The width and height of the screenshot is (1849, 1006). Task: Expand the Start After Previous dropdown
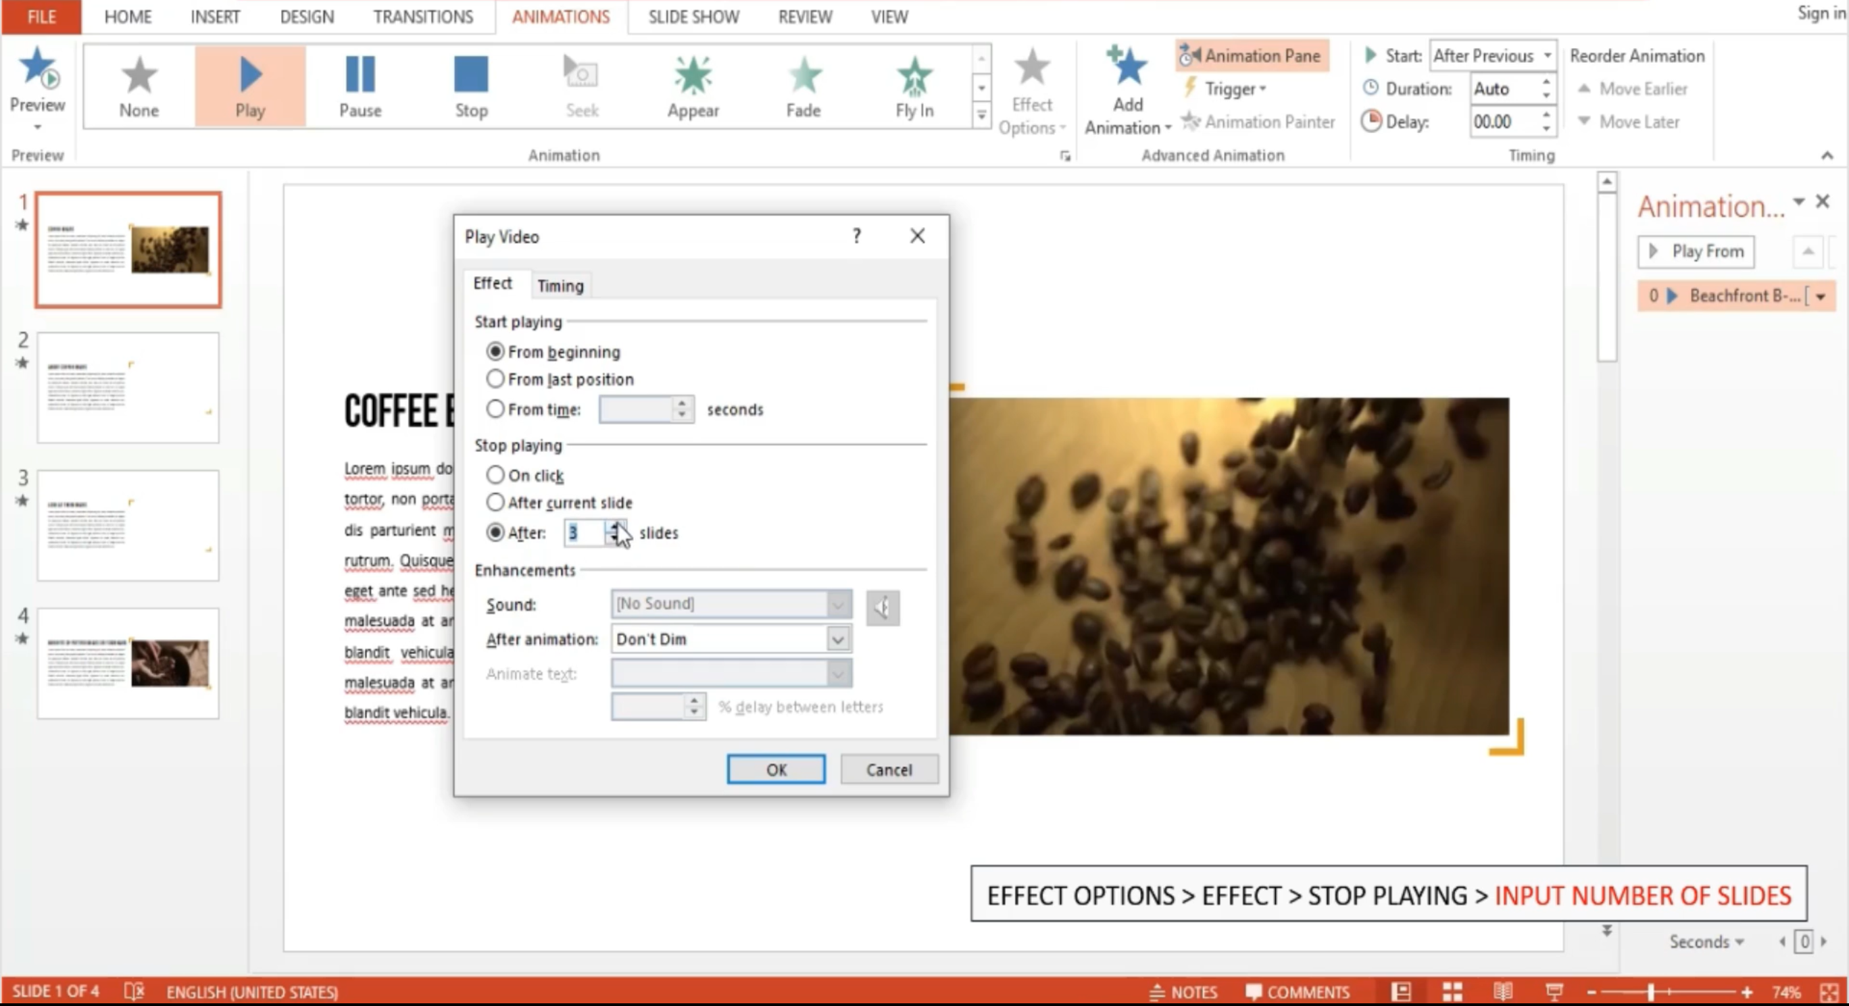[x=1548, y=55]
